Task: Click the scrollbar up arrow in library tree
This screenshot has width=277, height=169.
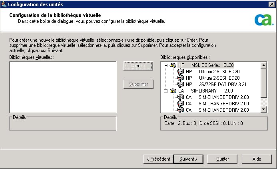Action: click(263, 65)
